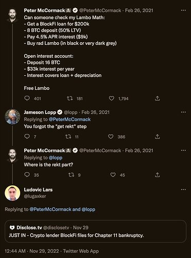
Task: Open @PeterMcCormack link in Jameson Lopp's reply
Action: point(70,119)
